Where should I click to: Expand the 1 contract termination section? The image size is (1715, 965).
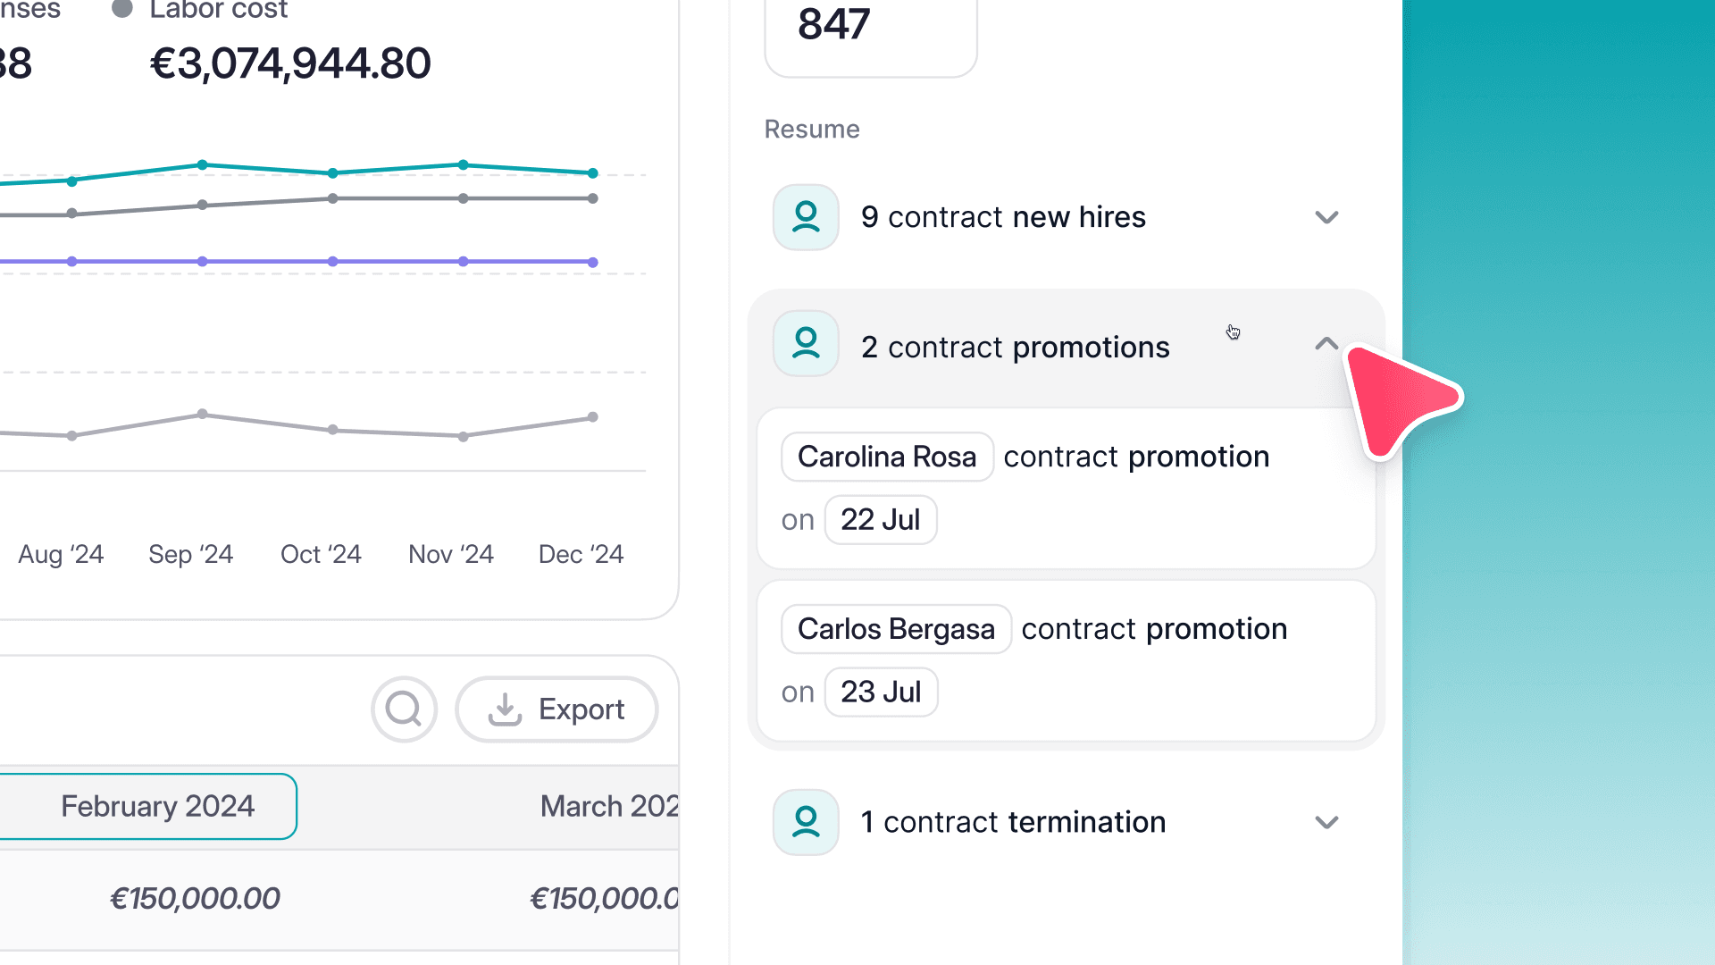tap(1327, 823)
